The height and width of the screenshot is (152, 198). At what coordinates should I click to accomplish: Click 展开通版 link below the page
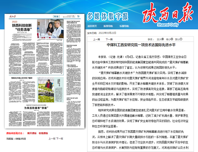point(32,133)
